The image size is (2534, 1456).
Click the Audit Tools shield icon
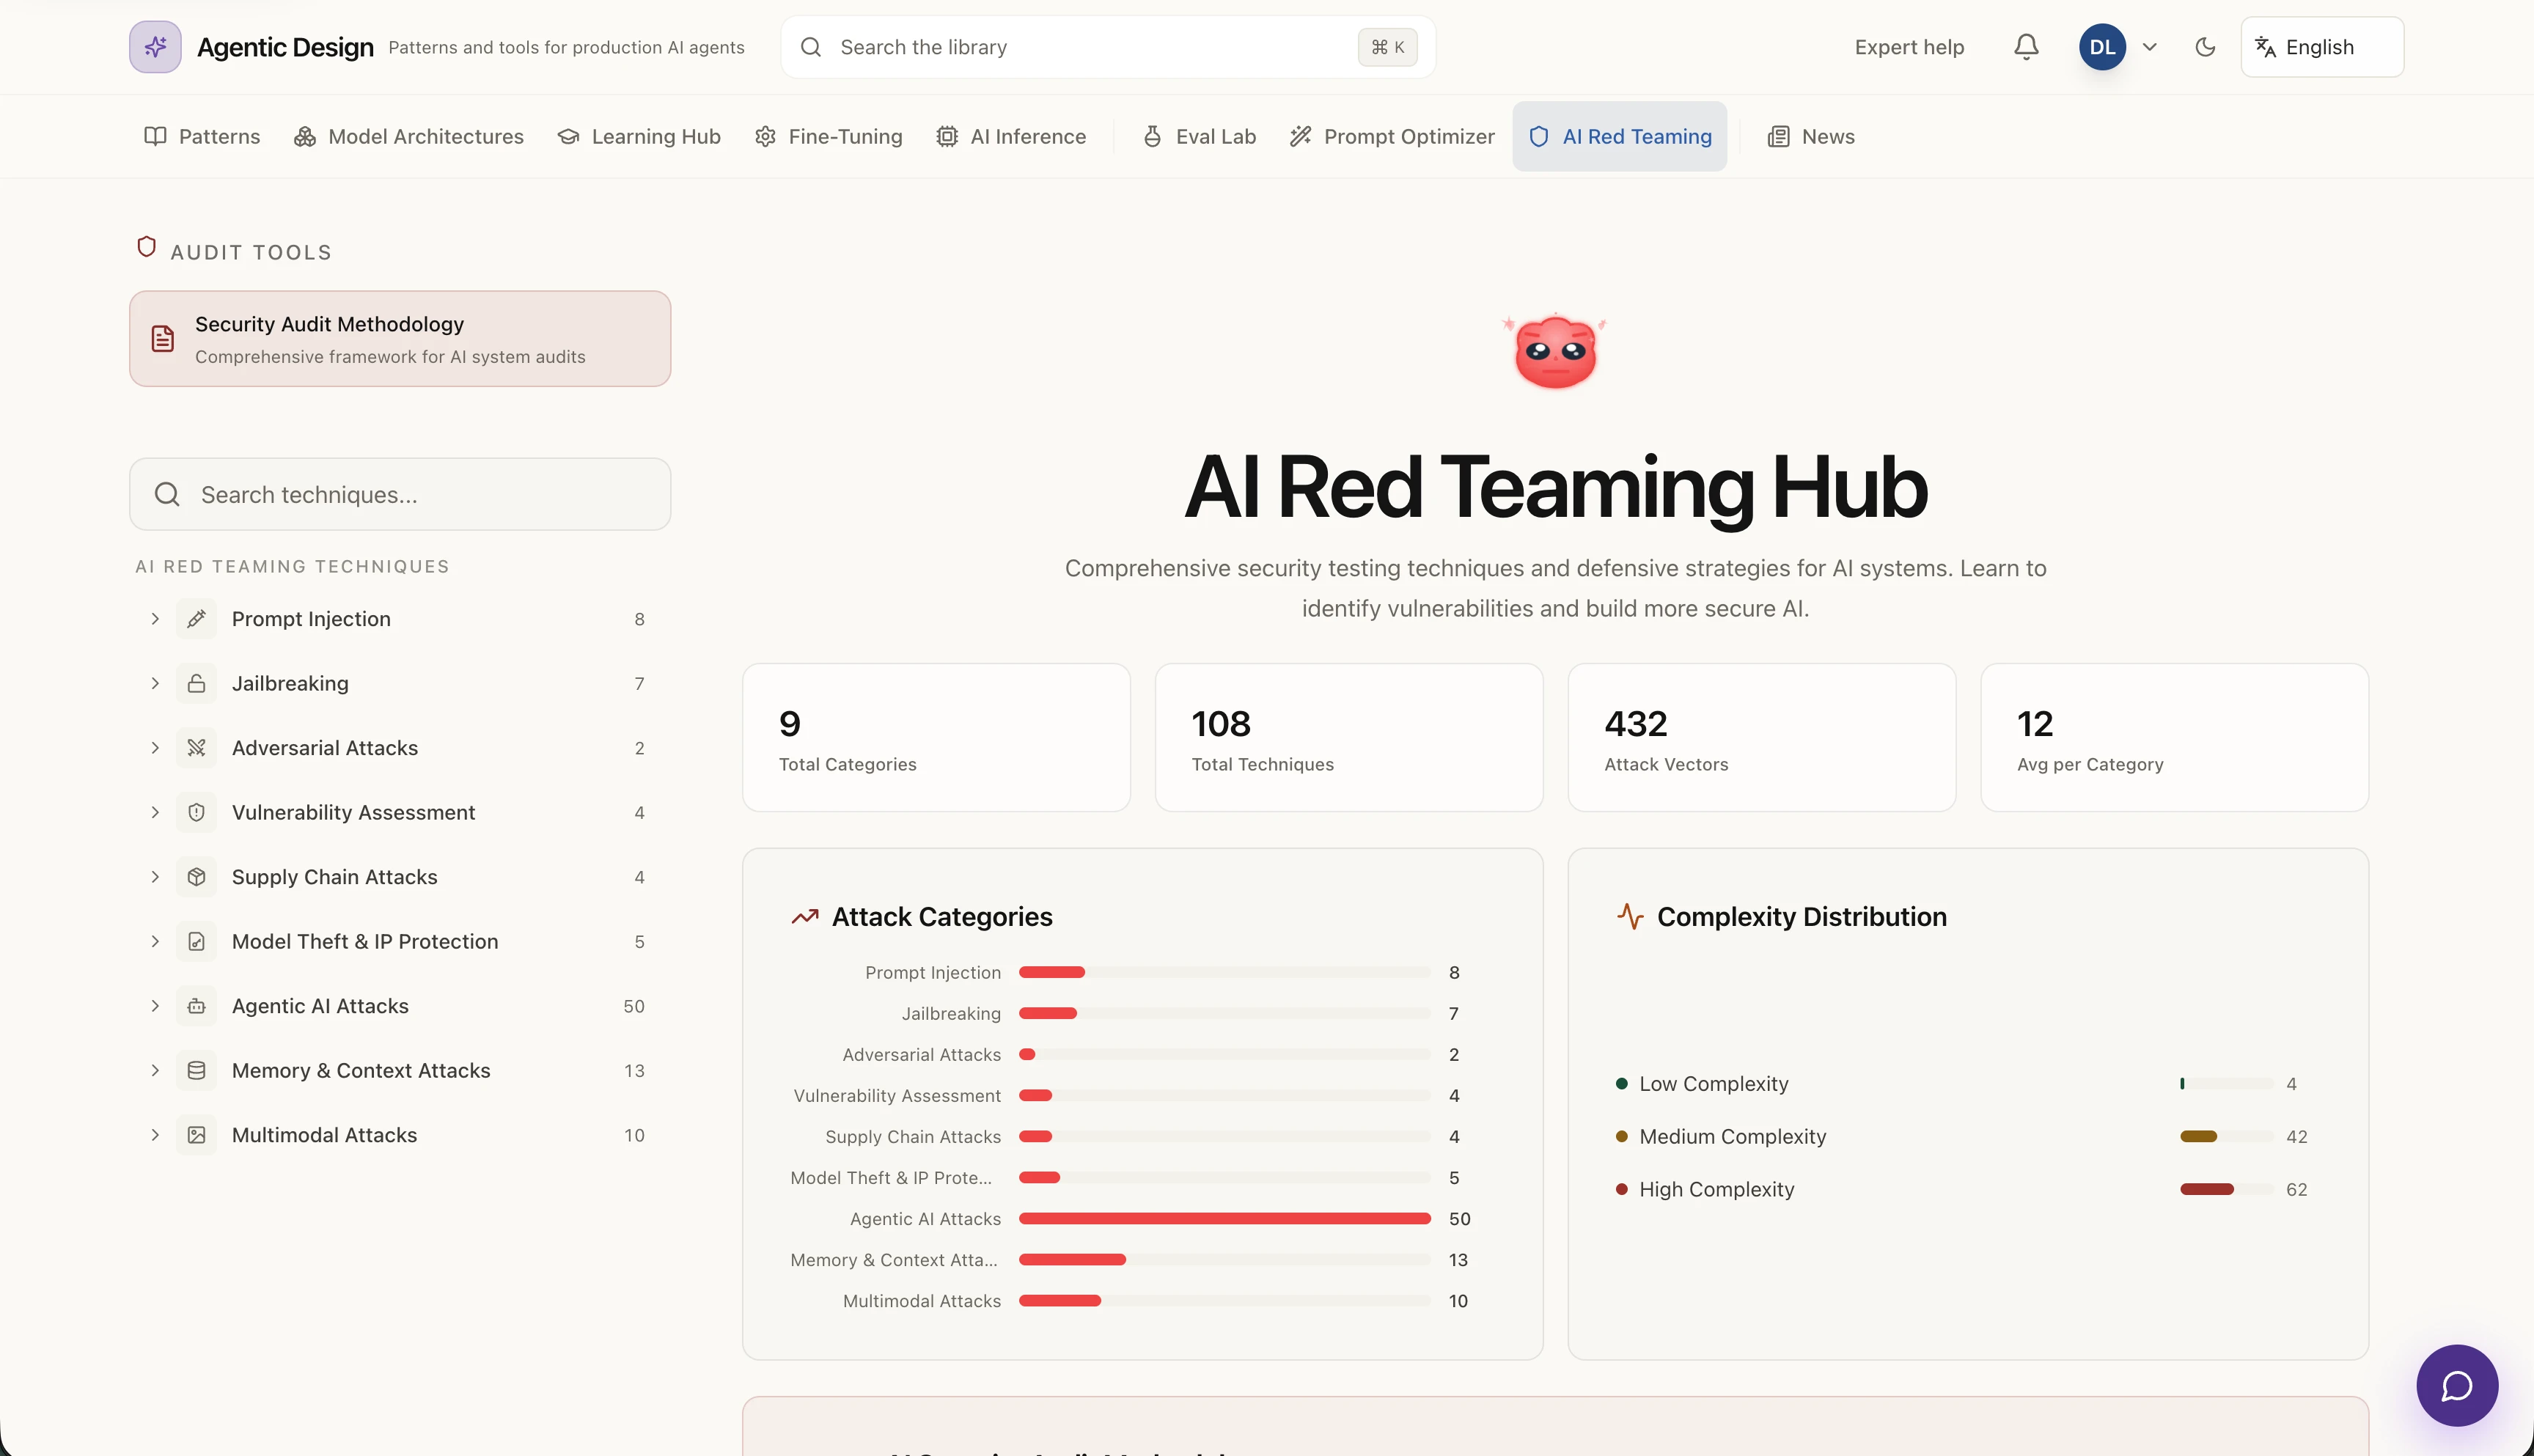(x=147, y=247)
